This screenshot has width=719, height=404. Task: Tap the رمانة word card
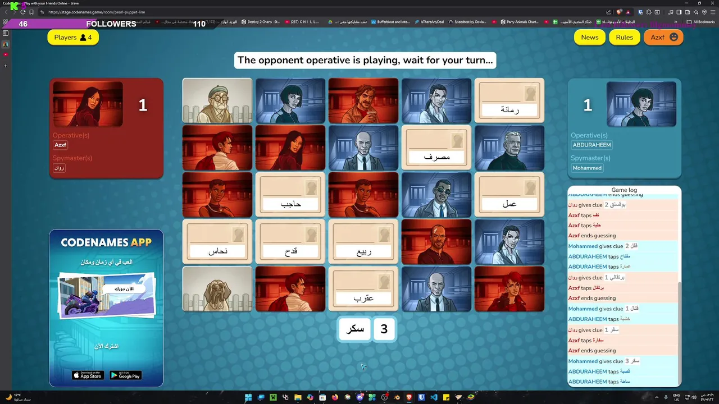point(509,100)
